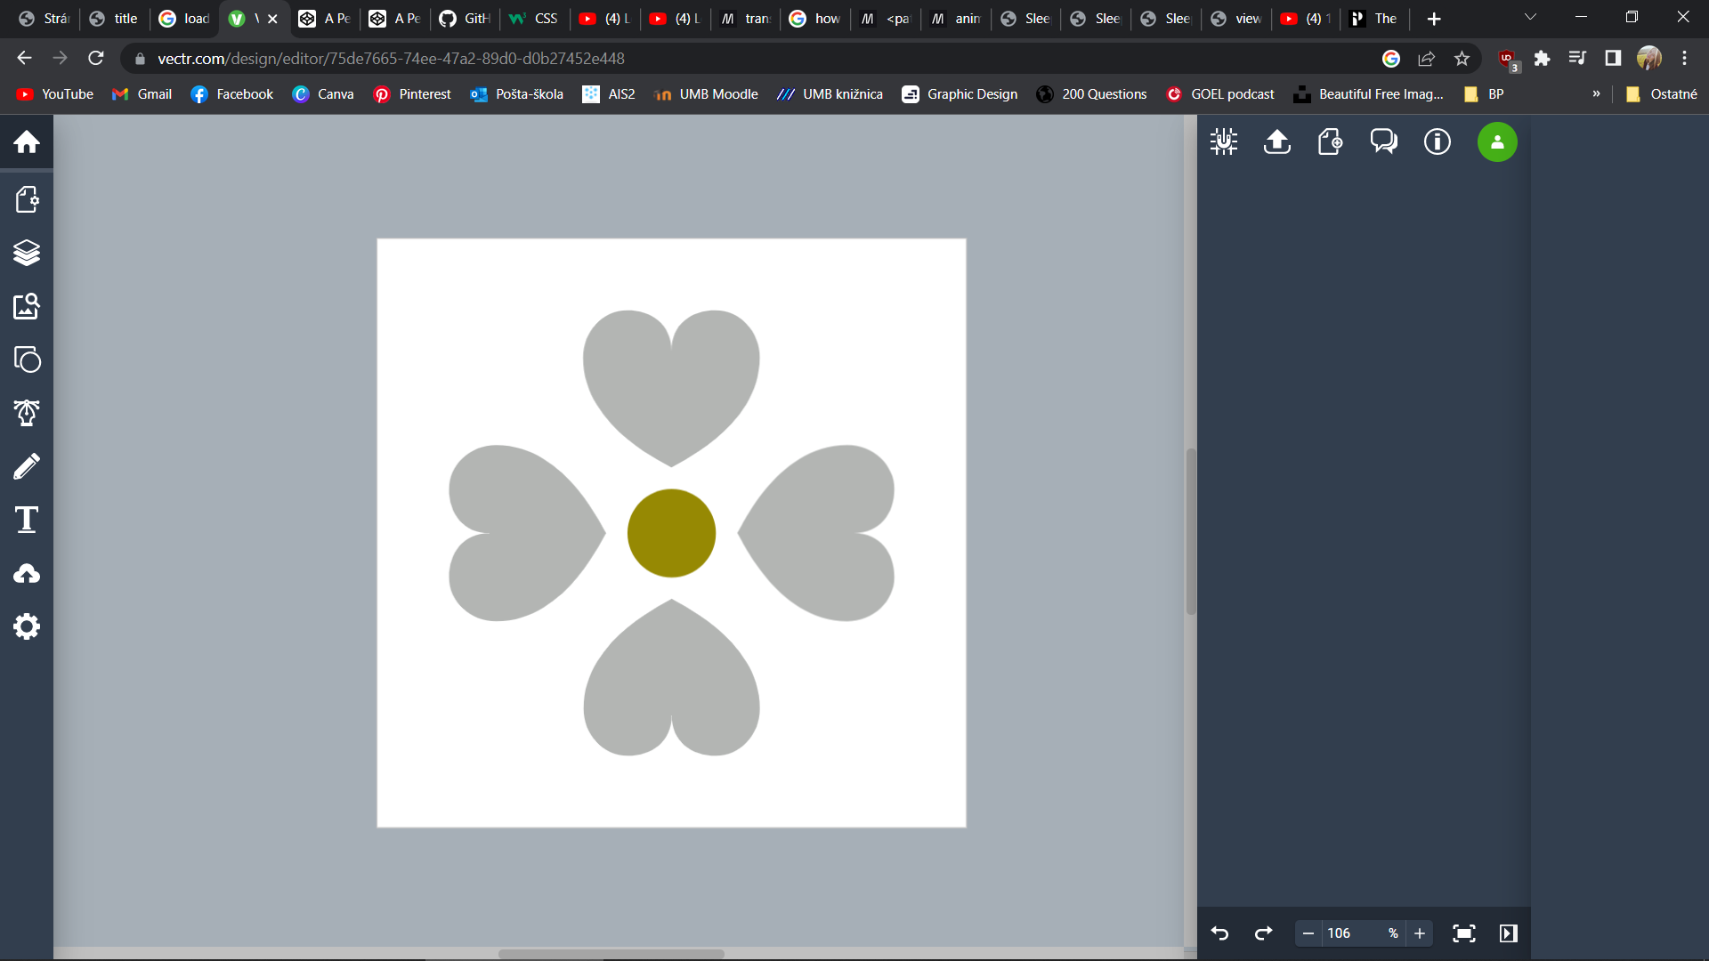
Task: Switch to the 'title' browser tab
Action: point(115,19)
